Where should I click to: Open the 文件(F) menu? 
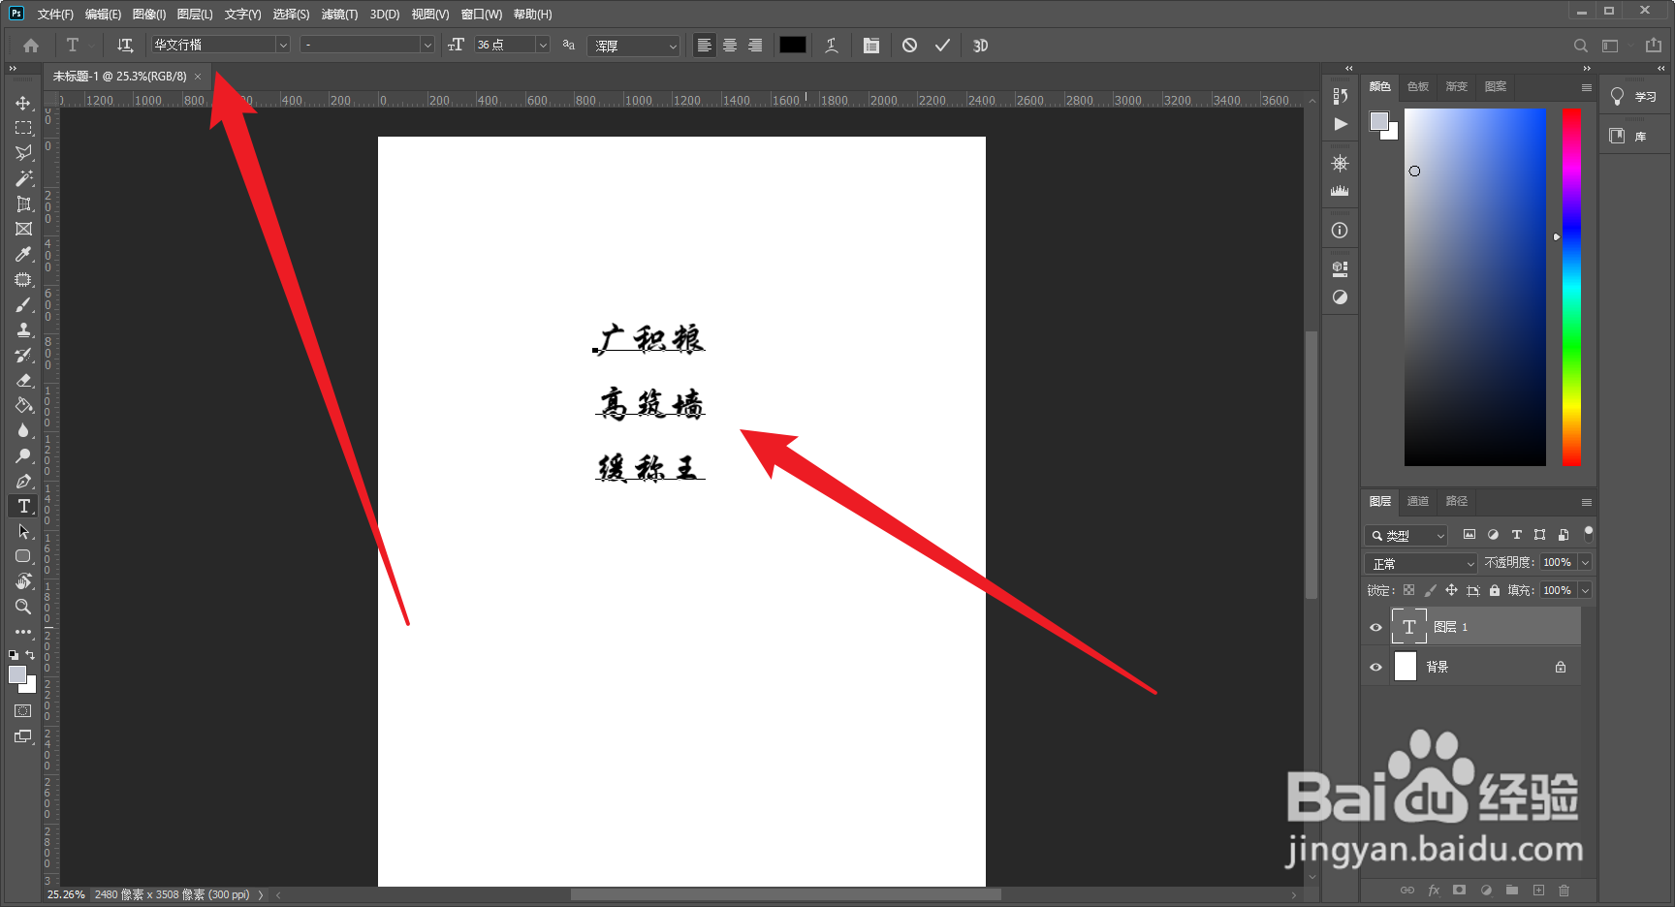55,14
